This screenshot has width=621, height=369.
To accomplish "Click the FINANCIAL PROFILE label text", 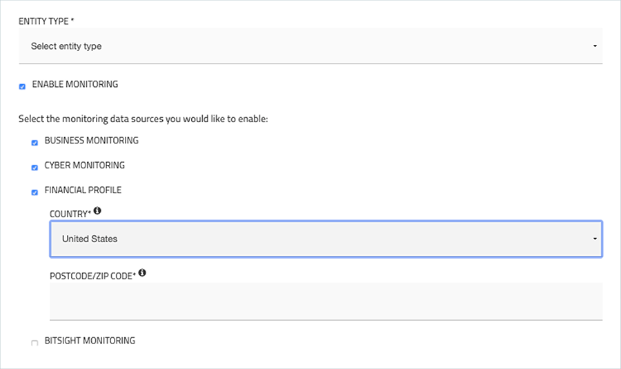I will coord(83,190).
